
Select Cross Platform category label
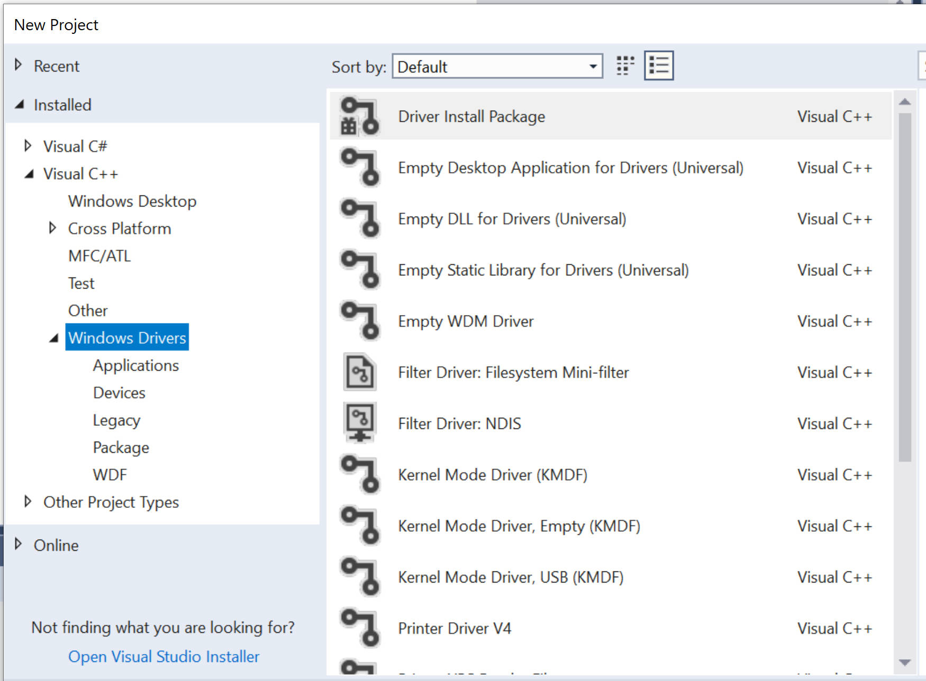click(x=120, y=229)
